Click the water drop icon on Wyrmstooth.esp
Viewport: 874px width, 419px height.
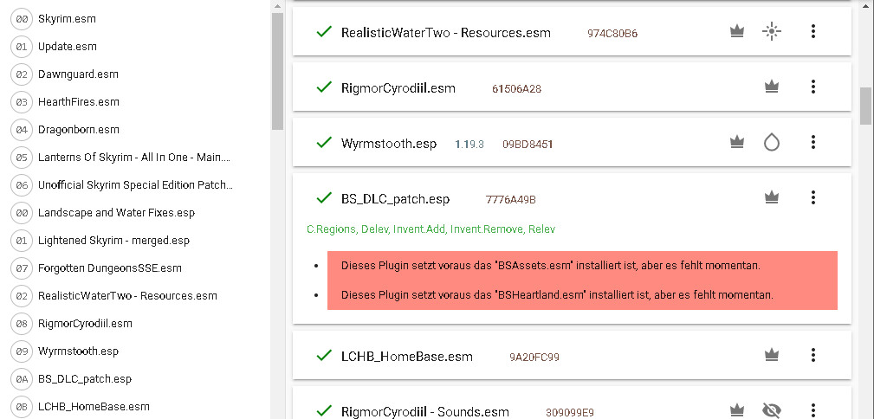pos(771,142)
